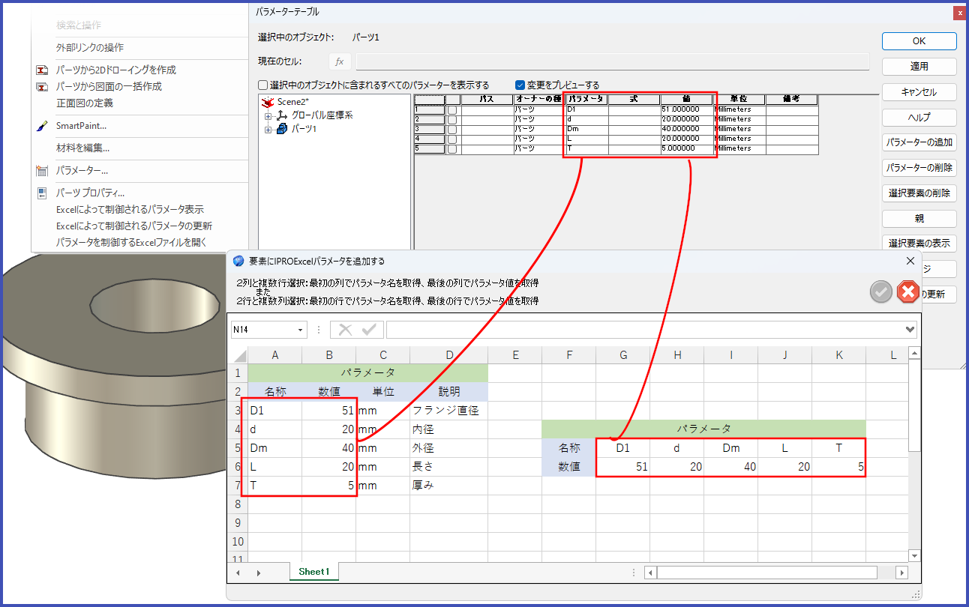This screenshot has width=969, height=607.
Task: Click the パーツから2Dドローイングを作成 icon
Action: [x=42, y=70]
